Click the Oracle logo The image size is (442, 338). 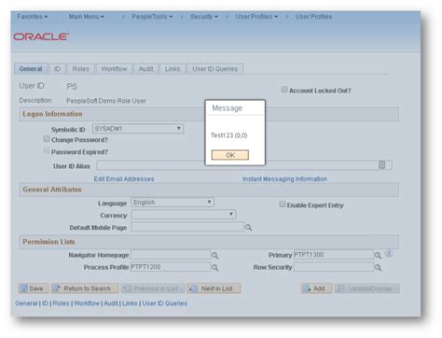[41, 36]
